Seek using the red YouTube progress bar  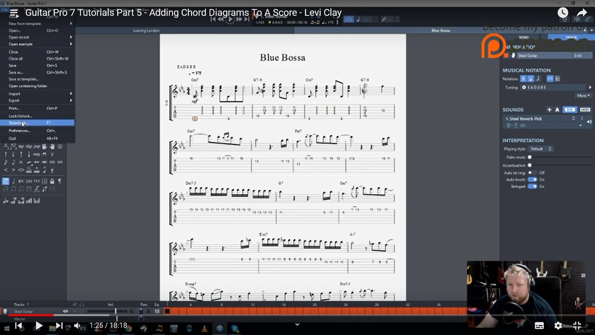pyautogui.click(x=297, y=315)
